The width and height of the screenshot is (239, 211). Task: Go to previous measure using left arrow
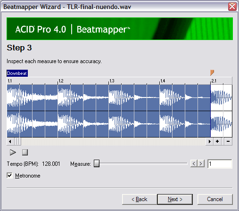(x=194, y=163)
